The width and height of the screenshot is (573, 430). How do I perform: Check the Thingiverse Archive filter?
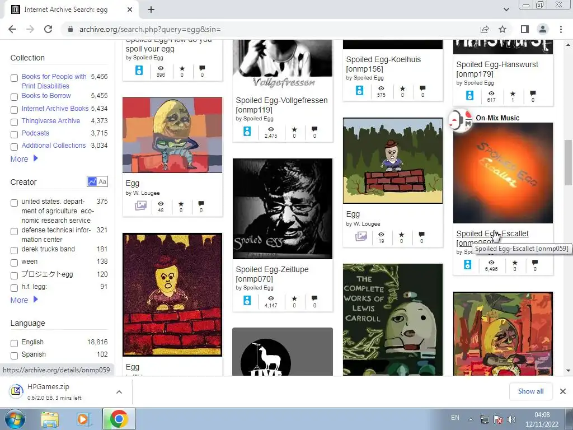pyautogui.click(x=14, y=122)
